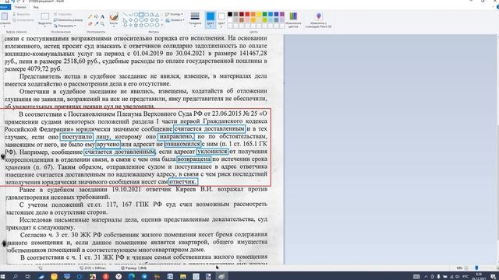Open the Windows Start menu
Image resolution: width=499 pixels, height=280 pixels.
coord(2,277)
